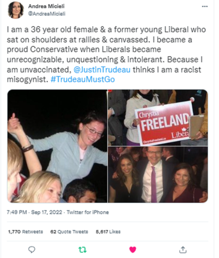Click the @AndreaMicieli handle
Image resolution: width=219 pixels, height=258 pixels.
click(x=47, y=14)
